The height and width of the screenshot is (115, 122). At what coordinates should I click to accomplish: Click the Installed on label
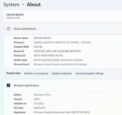(x=20, y=103)
